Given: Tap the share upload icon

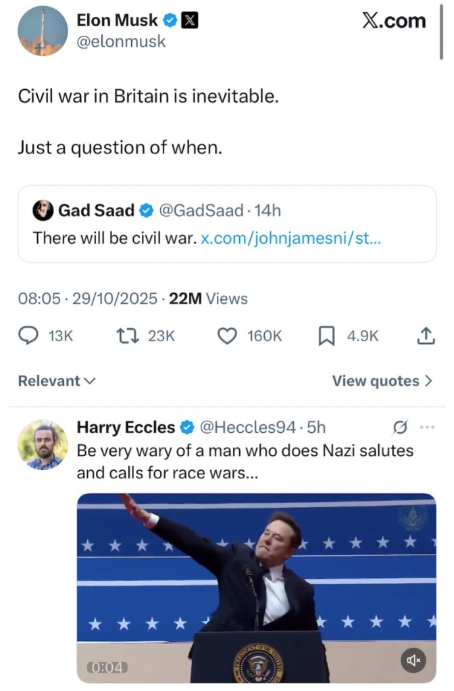Looking at the screenshot, I should 426,336.
